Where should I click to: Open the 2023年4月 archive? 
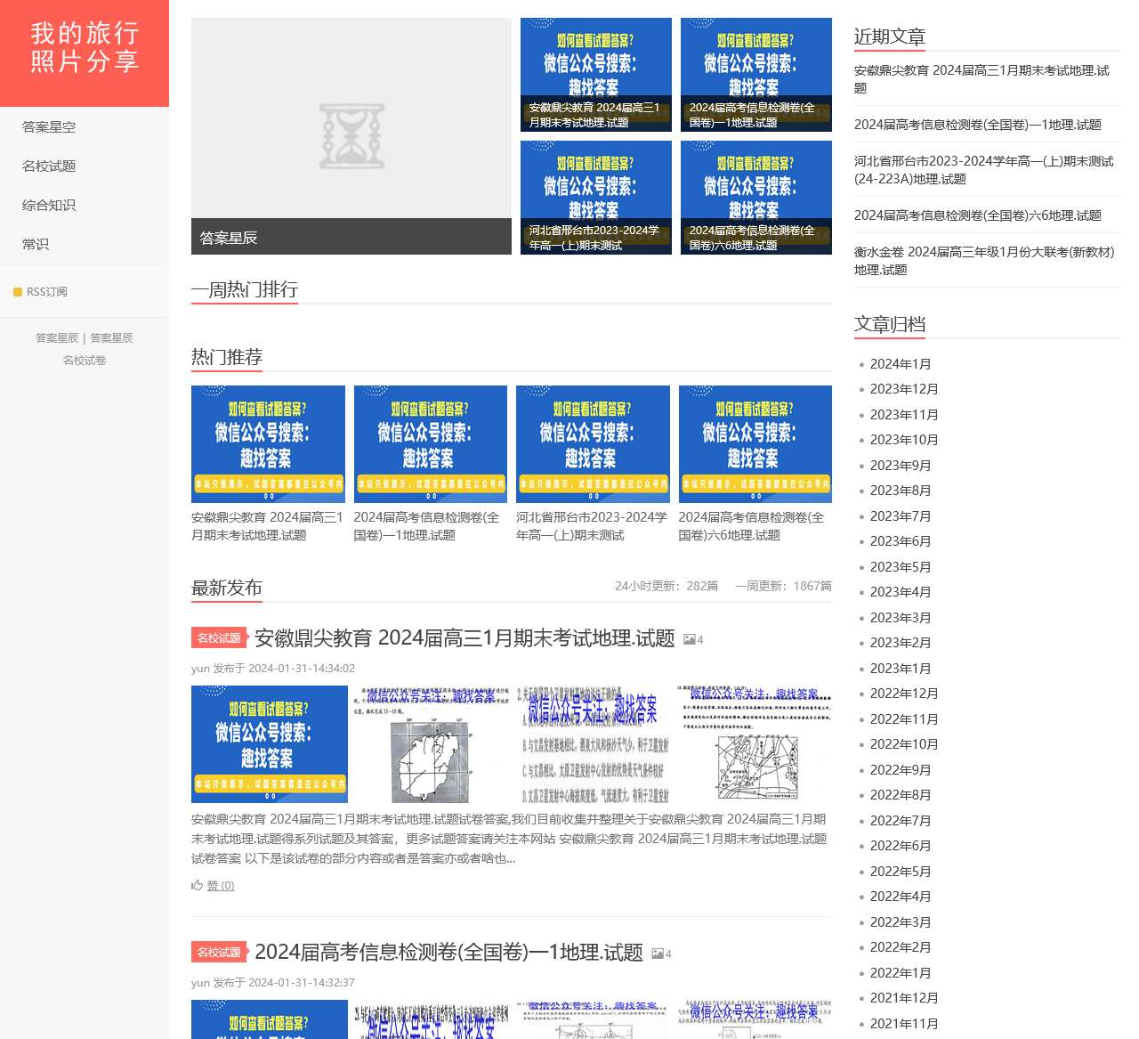pyautogui.click(x=901, y=592)
